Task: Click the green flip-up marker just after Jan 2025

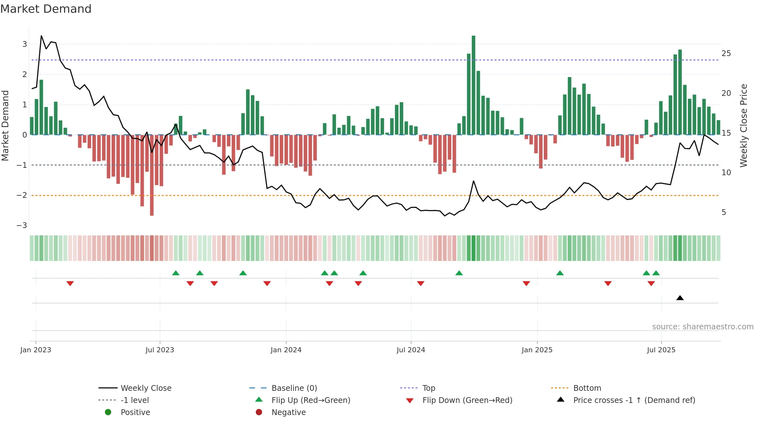Action: (560, 273)
